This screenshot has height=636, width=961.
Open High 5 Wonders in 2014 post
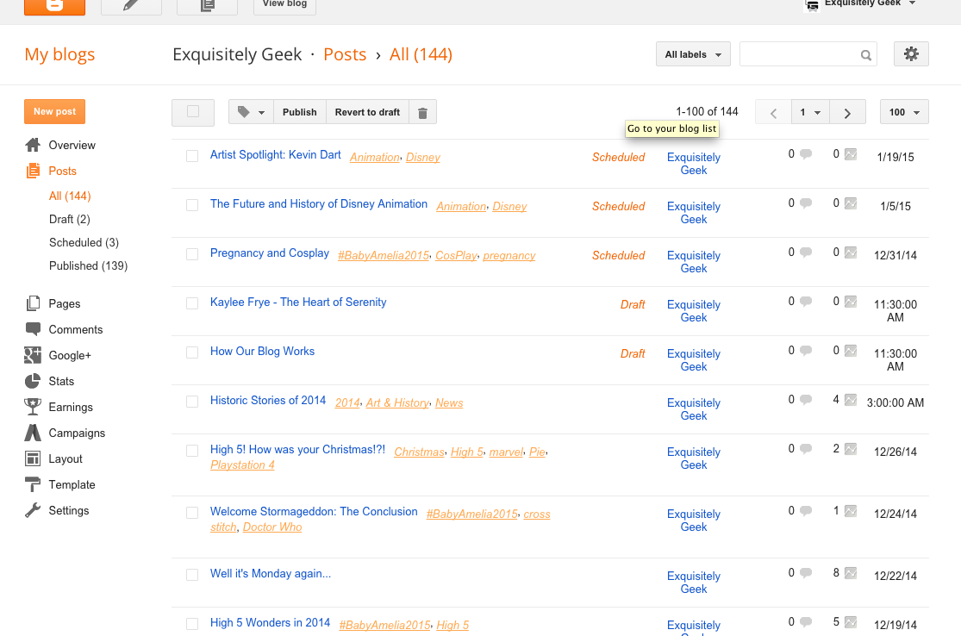271,622
